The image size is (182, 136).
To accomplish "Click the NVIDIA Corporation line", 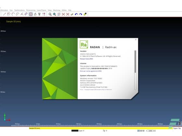I will point(88,81).
